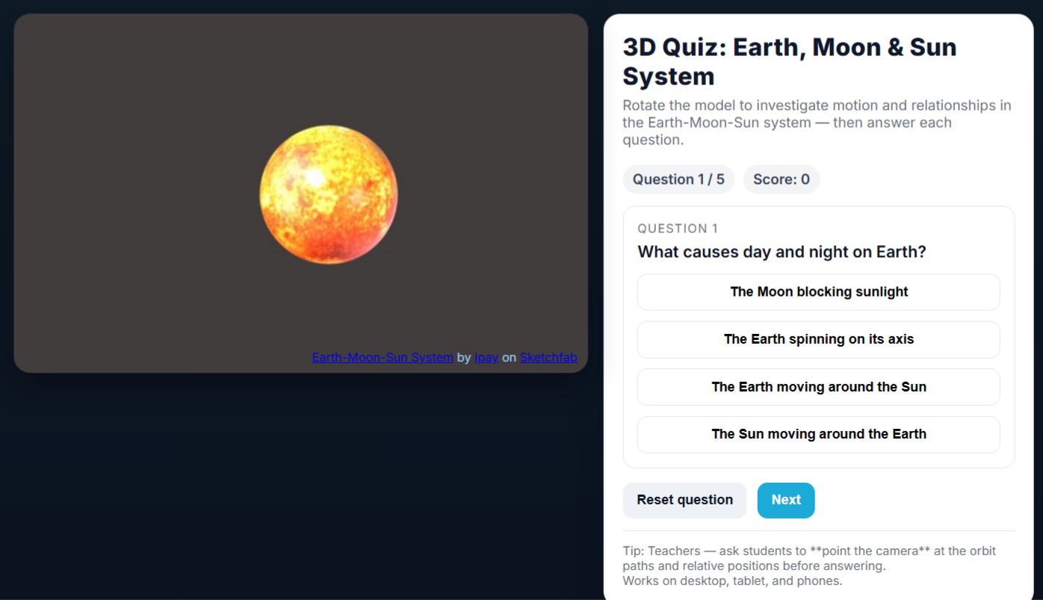Select "The Sun moving around the Earth"
This screenshot has height=600, width=1043.
click(818, 434)
